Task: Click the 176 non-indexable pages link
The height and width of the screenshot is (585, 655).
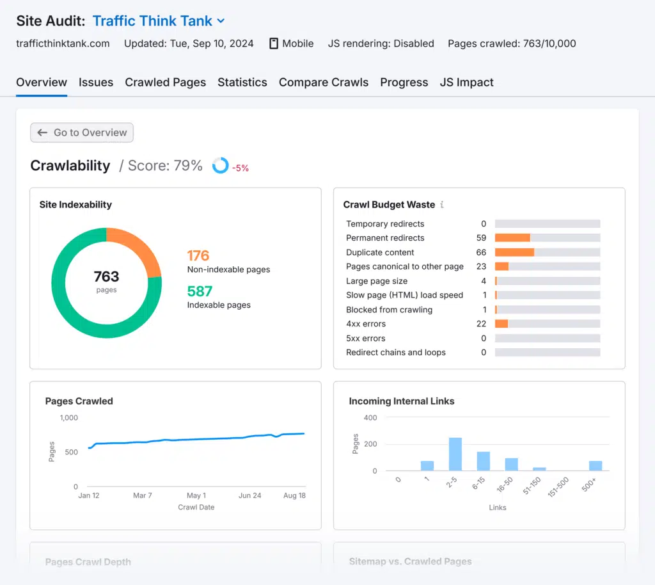Action: 198,256
